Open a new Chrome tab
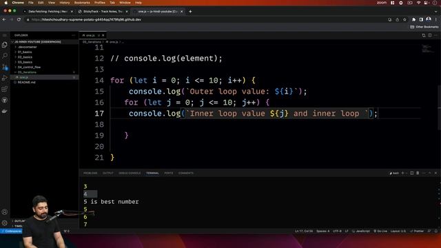This screenshot has height=248, width=441. (190, 12)
